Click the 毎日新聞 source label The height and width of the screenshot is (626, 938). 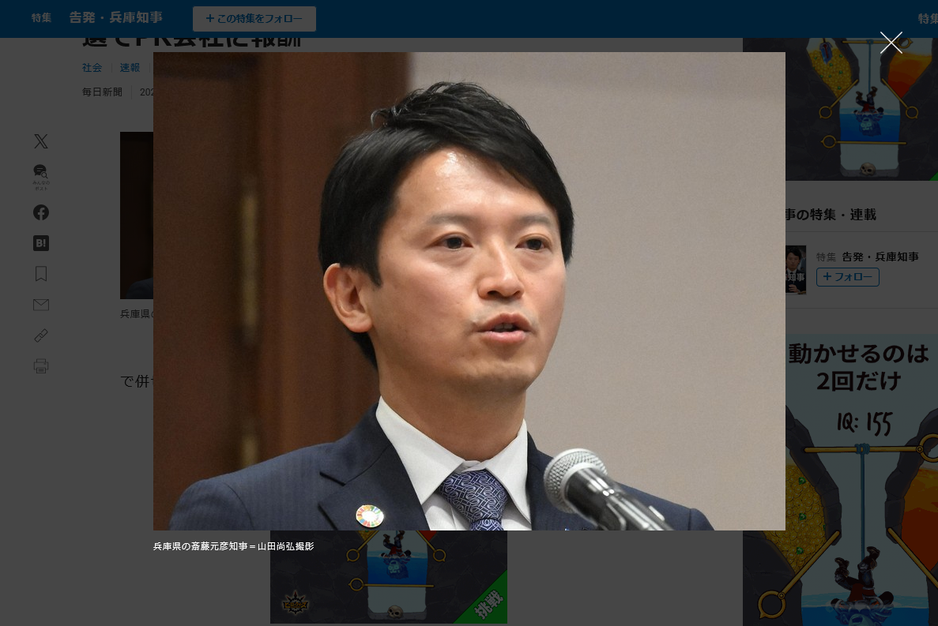(102, 92)
